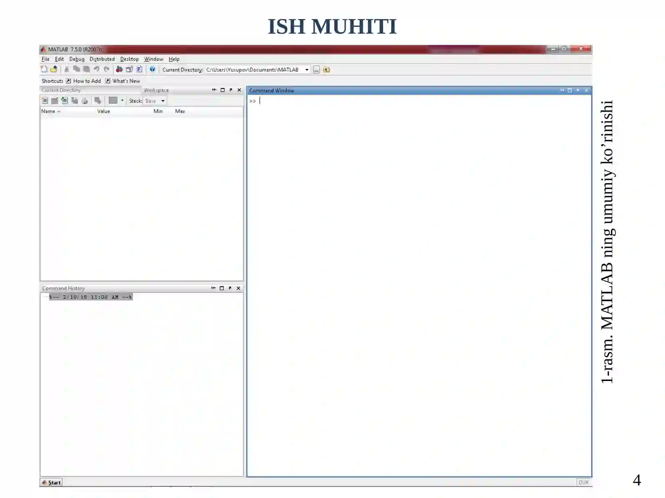Minimize the Command History panel
Screen dimensions: 665x498
(213, 288)
